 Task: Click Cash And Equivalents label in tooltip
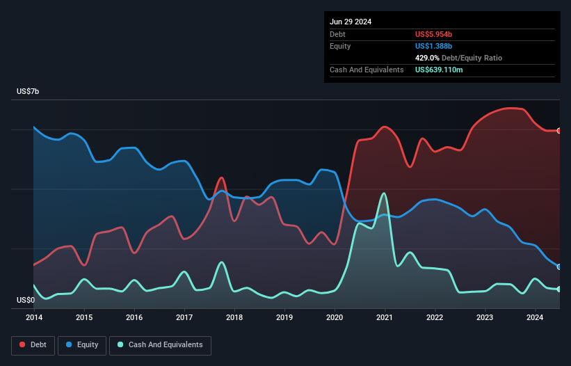367,70
